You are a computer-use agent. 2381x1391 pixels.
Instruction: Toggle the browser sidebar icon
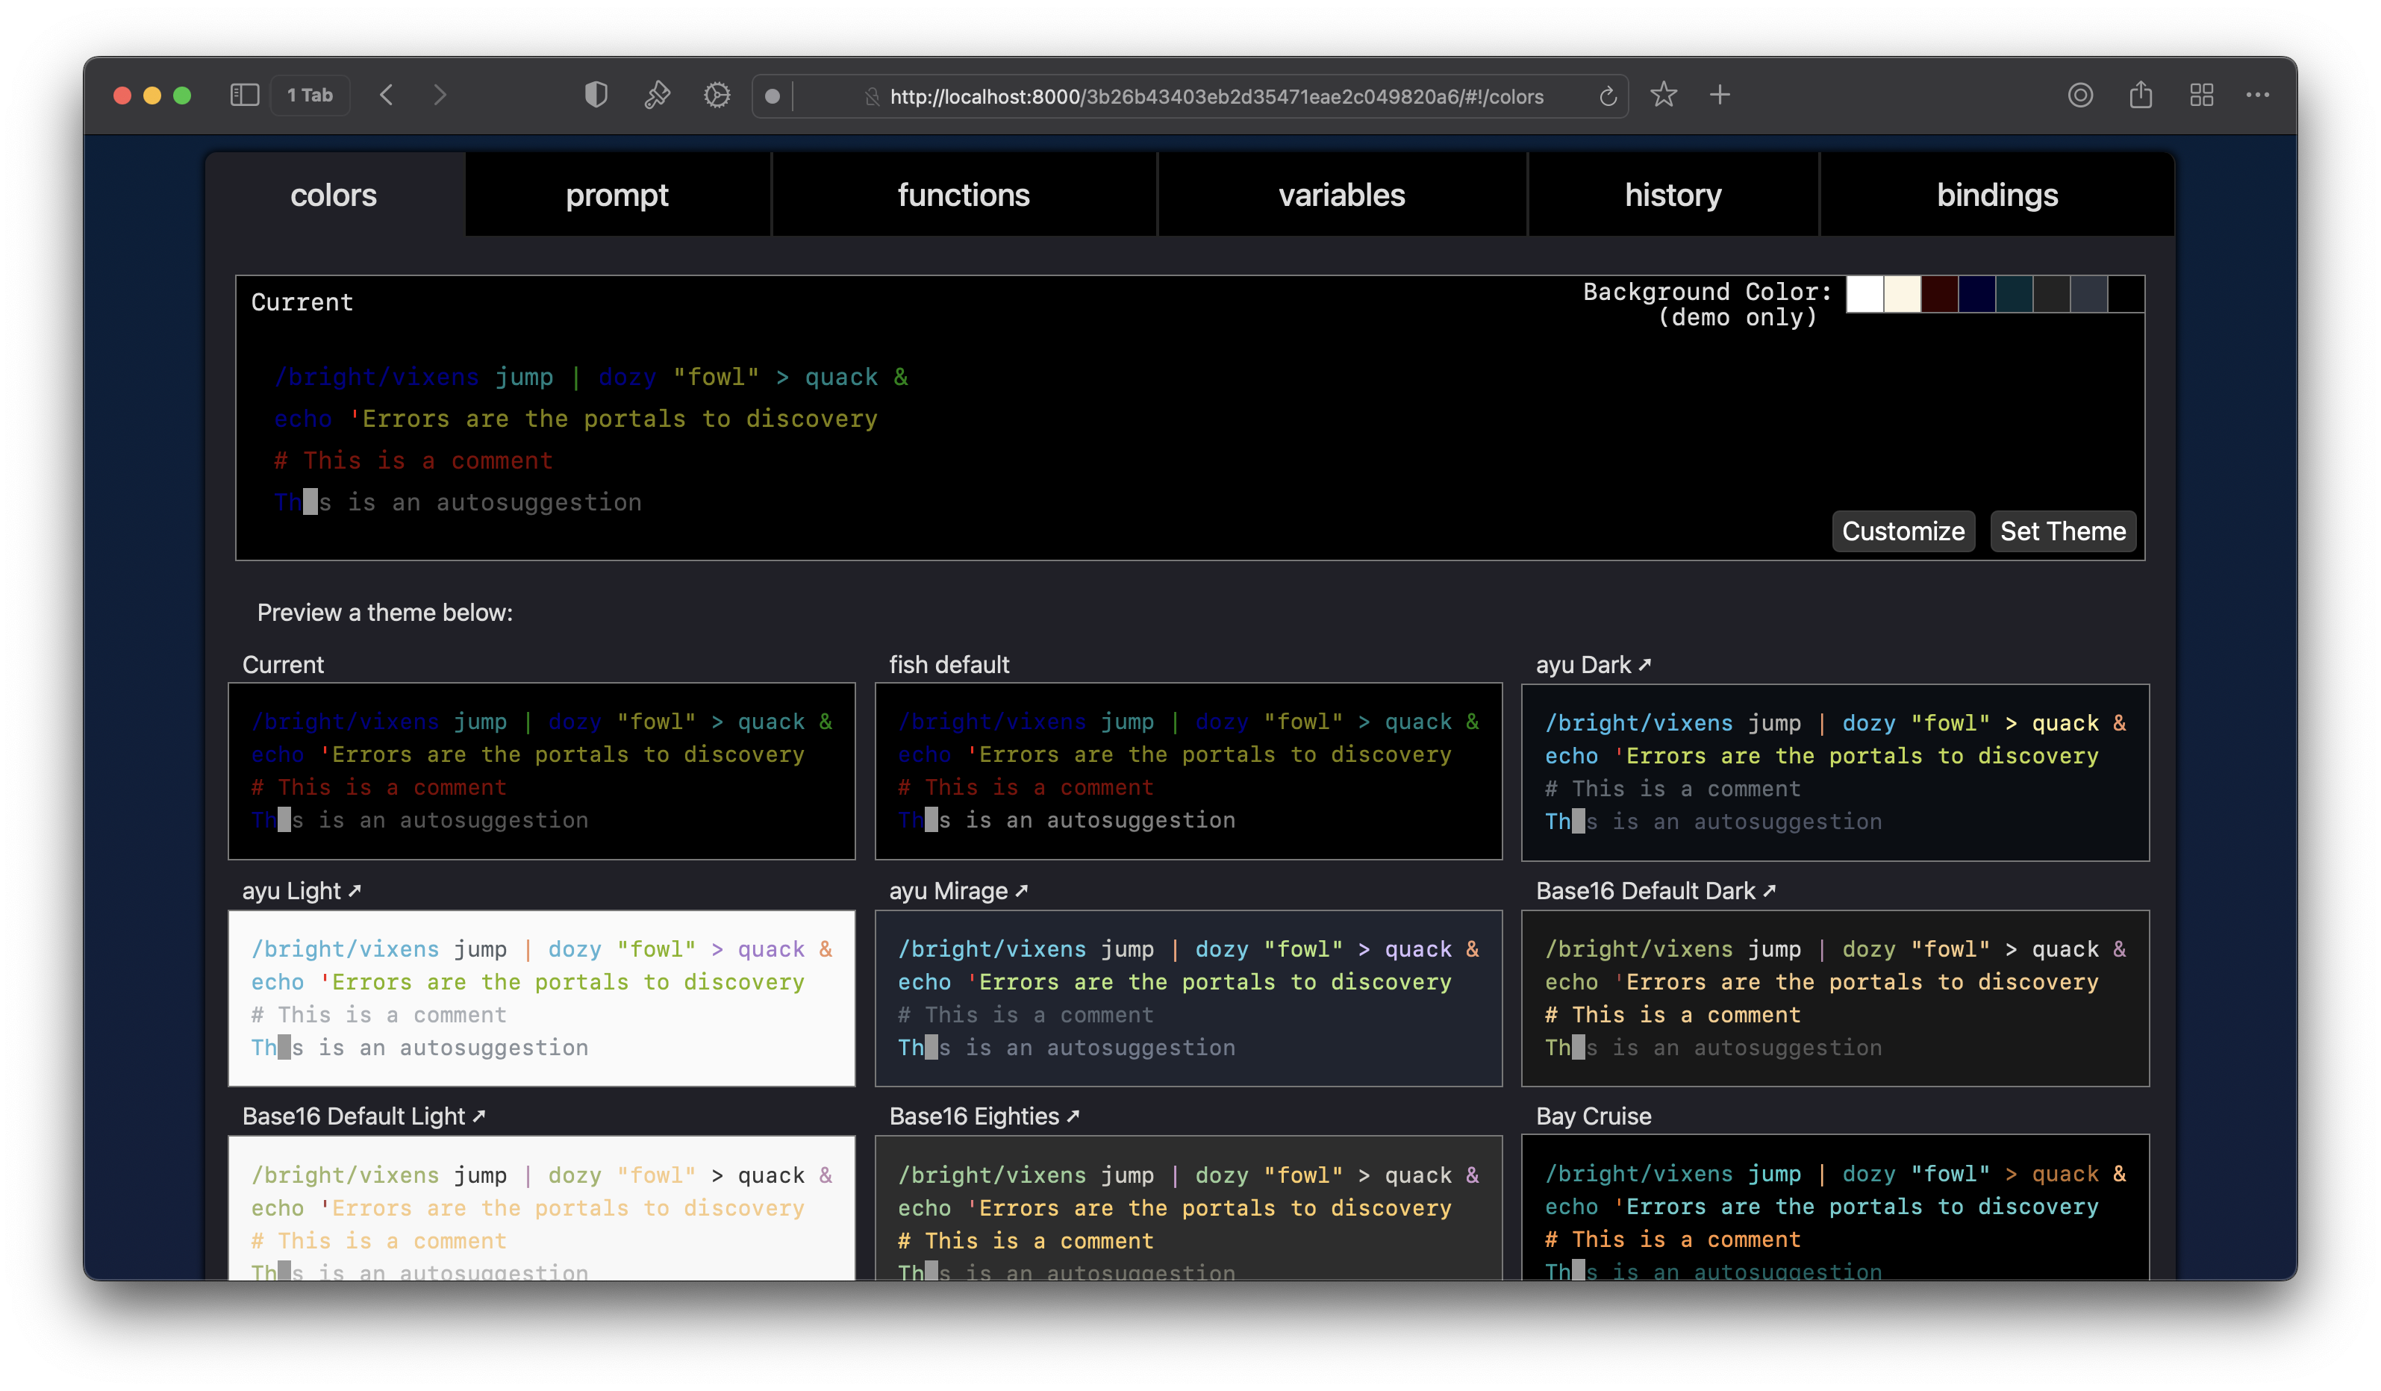coord(245,96)
